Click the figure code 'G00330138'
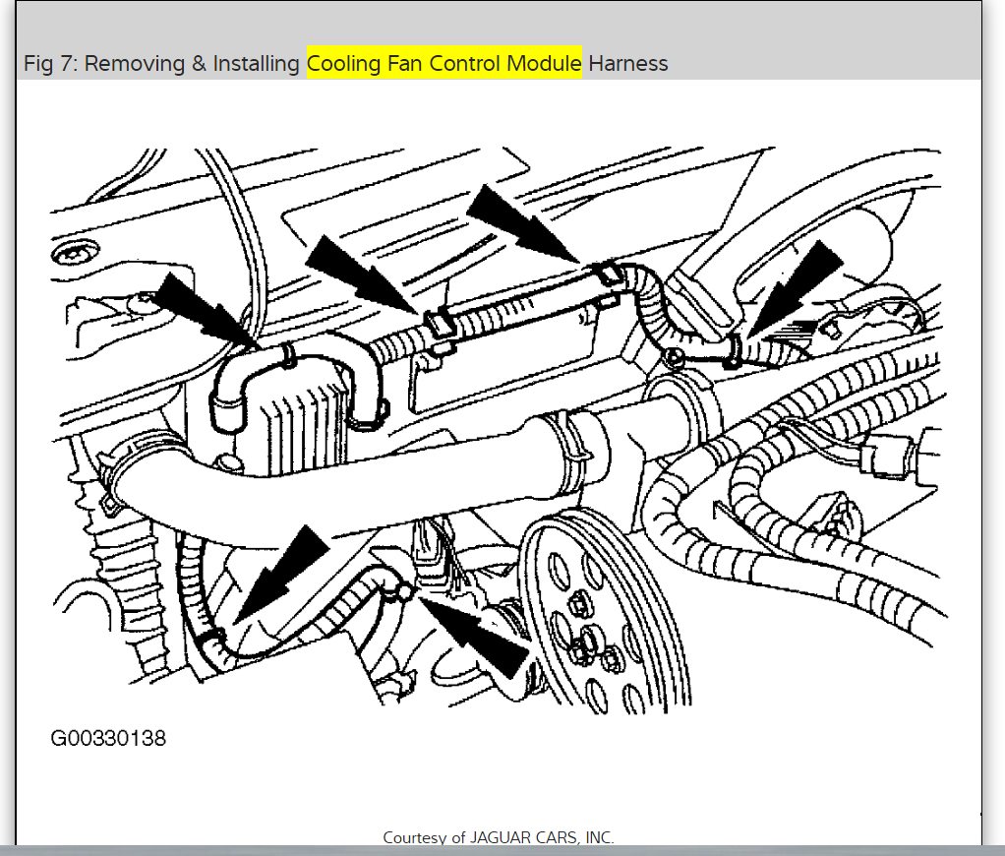The image size is (1005, 856). (108, 739)
